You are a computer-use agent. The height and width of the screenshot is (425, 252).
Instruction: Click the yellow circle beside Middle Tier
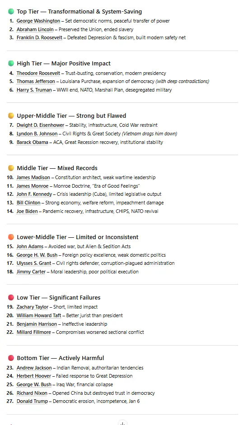[x=11, y=168]
